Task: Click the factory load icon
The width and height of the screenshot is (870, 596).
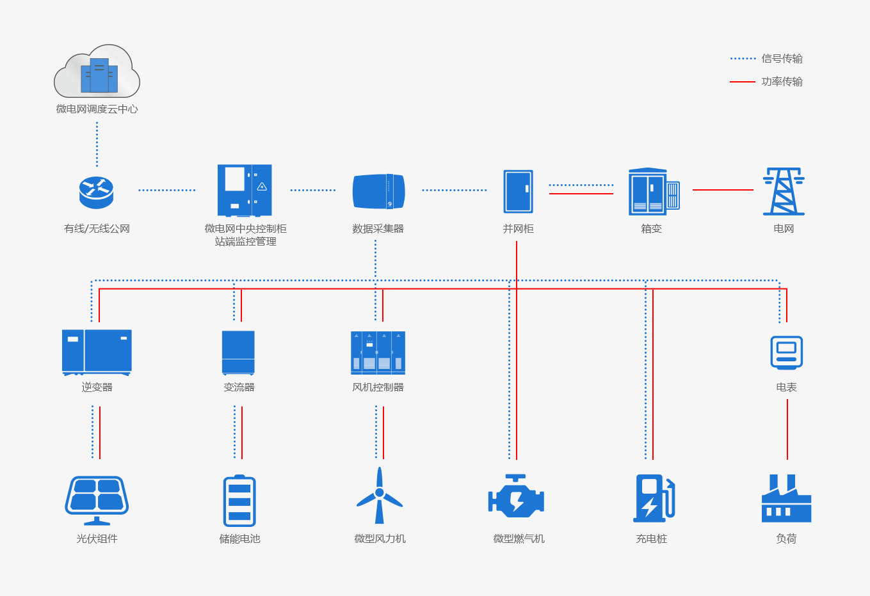Action: [786, 498]
